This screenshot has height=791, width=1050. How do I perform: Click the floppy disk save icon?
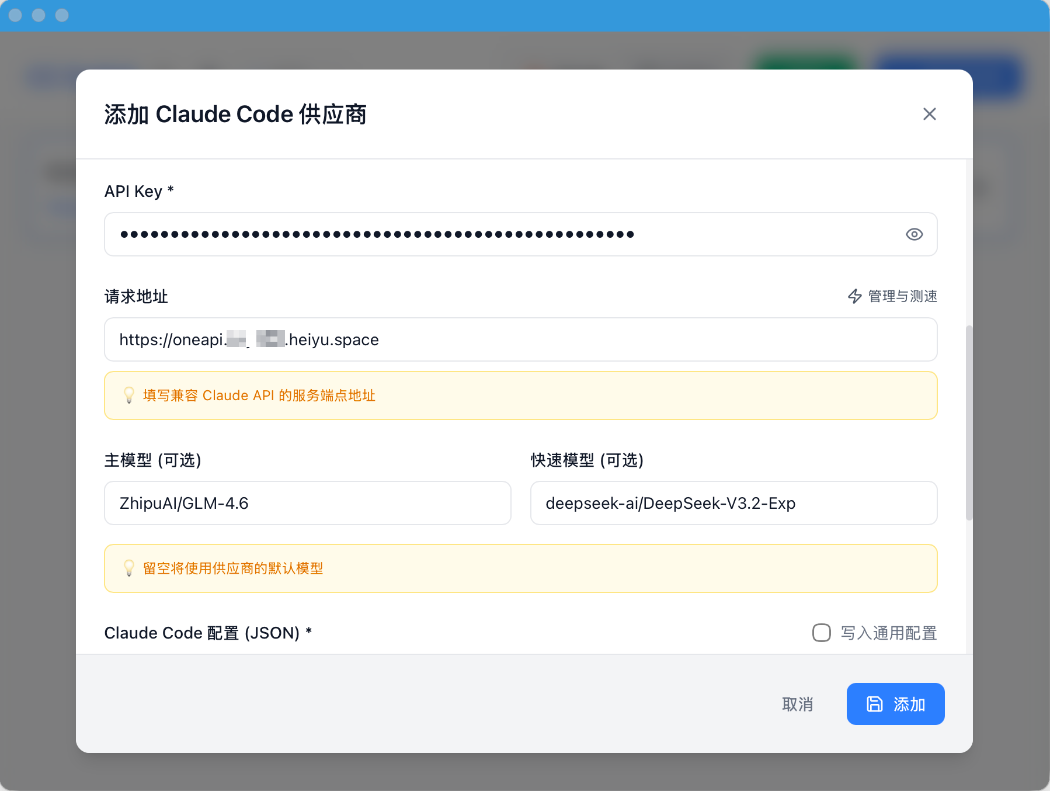[874, 704]
